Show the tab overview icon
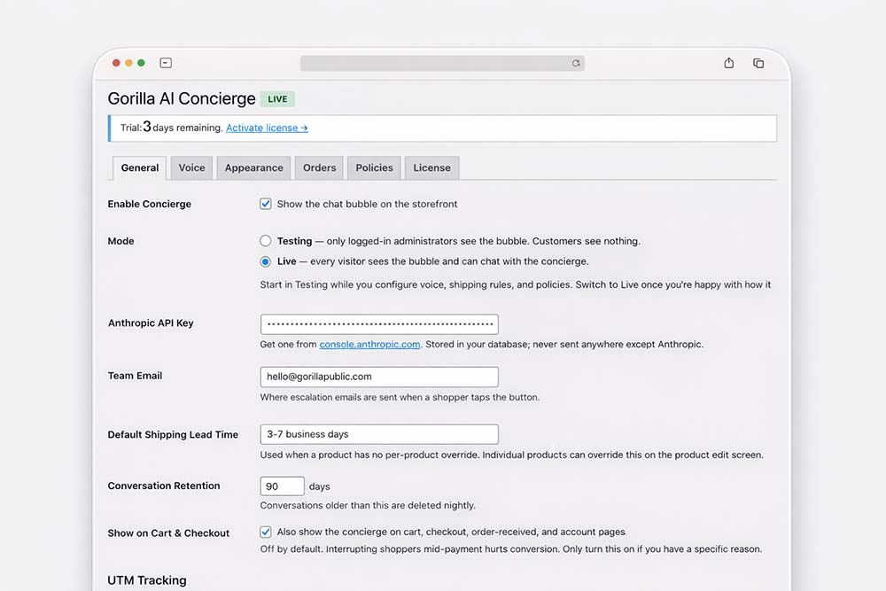 [x=758, y=63]
